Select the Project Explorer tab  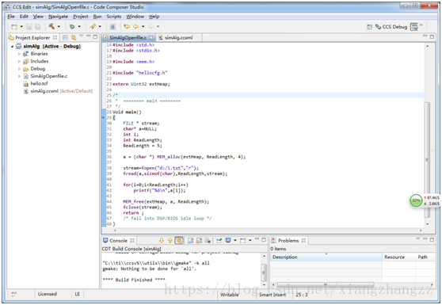[32, 37]
